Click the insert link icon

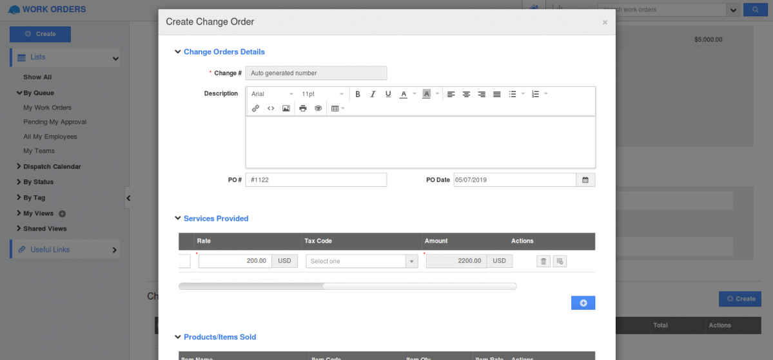point(255,109)
